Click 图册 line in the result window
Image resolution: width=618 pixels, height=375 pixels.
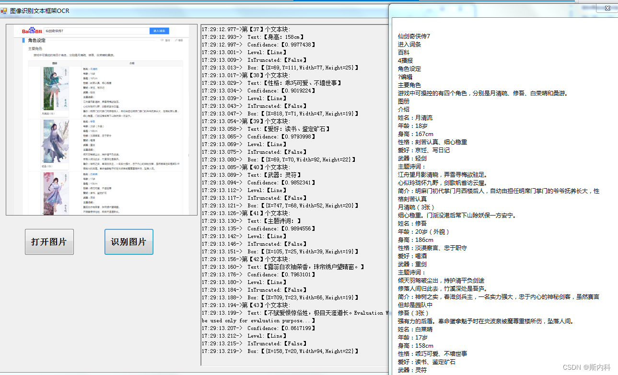pos(404,102)
